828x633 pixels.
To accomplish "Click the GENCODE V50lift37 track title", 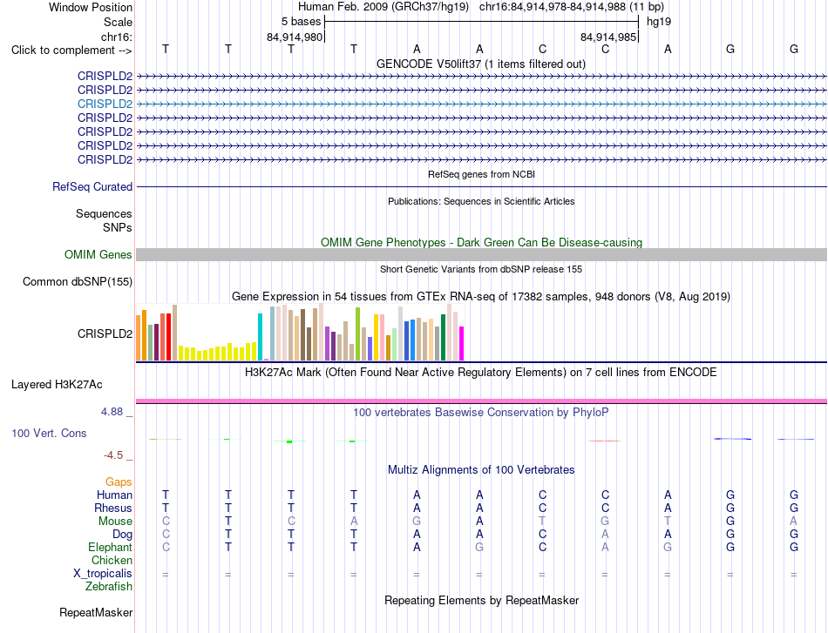I will [x=480, y=64].
